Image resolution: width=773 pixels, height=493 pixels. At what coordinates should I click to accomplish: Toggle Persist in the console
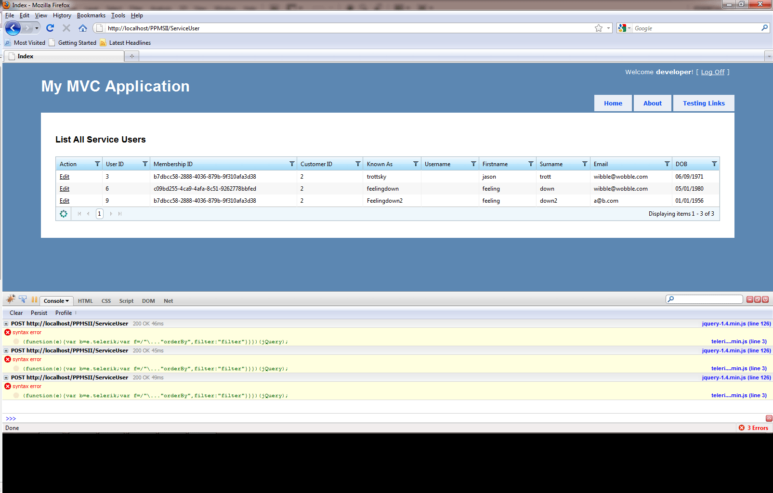click(39, 313)
